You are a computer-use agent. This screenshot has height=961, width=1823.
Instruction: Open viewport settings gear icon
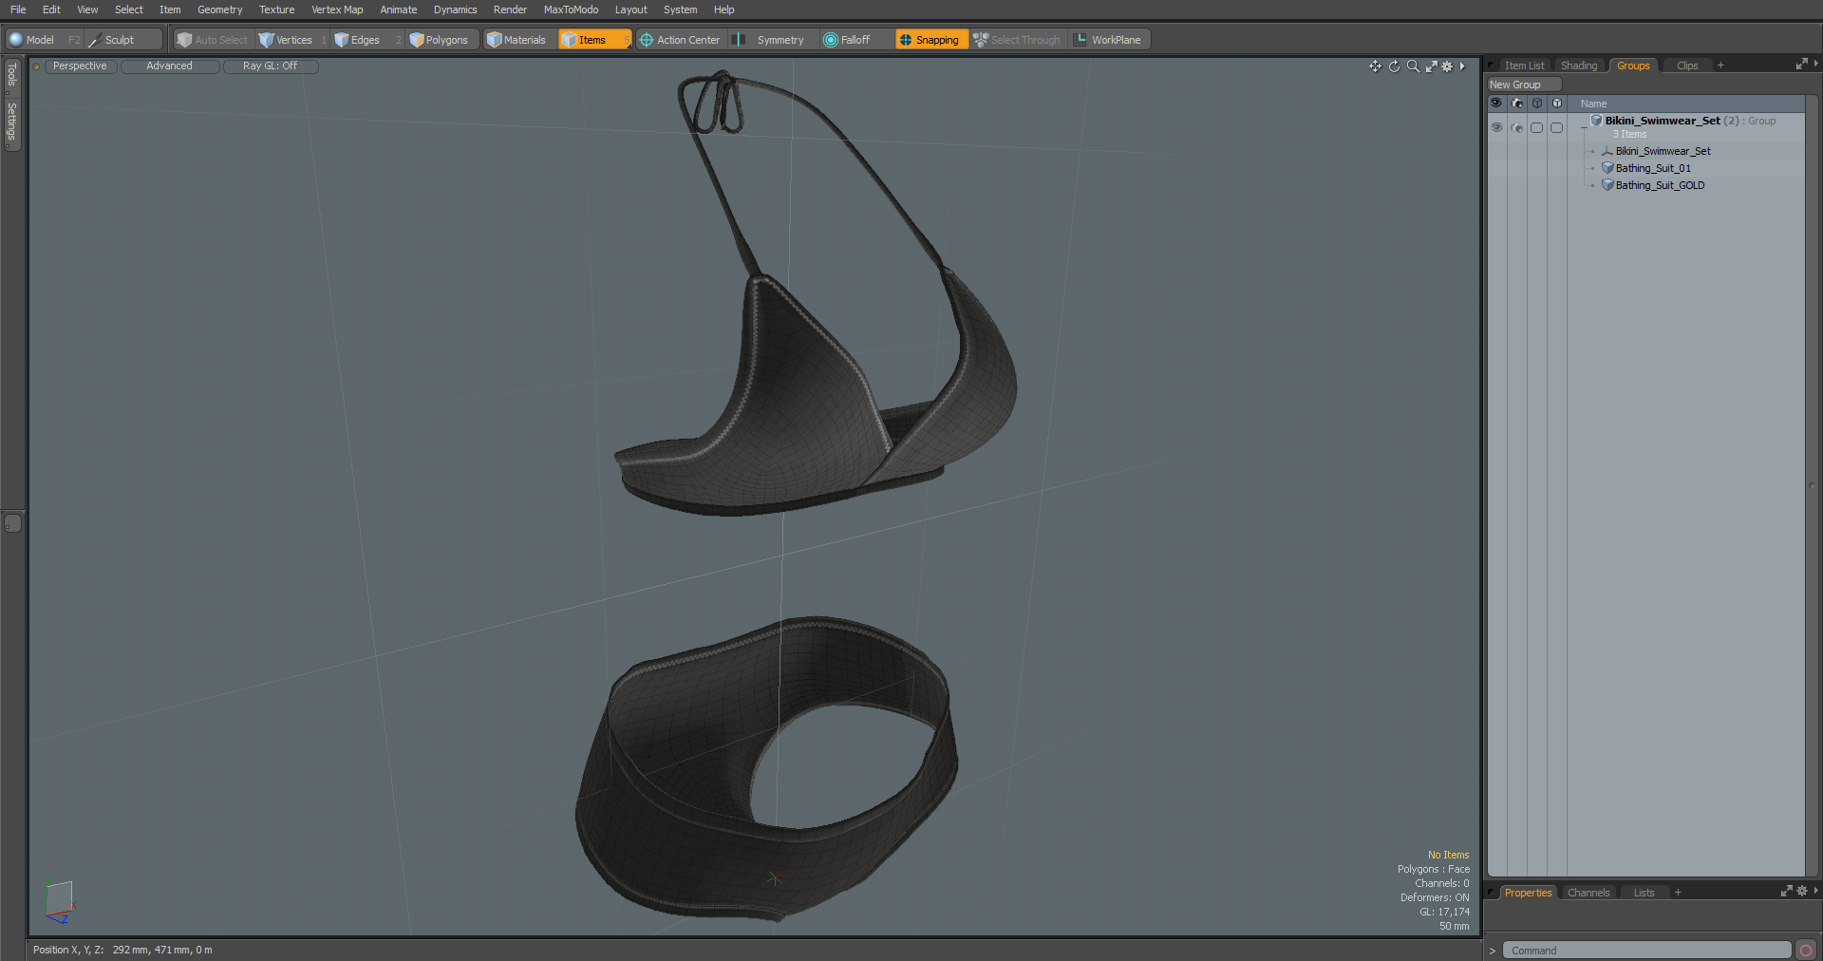[1447, 66]
